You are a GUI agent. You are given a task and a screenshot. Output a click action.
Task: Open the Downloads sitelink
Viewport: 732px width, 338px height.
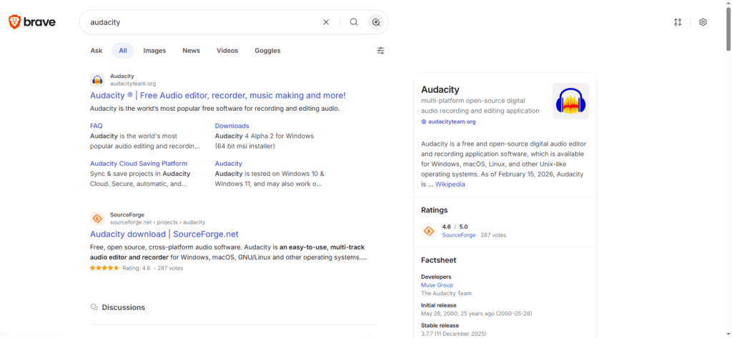(232, 126)
